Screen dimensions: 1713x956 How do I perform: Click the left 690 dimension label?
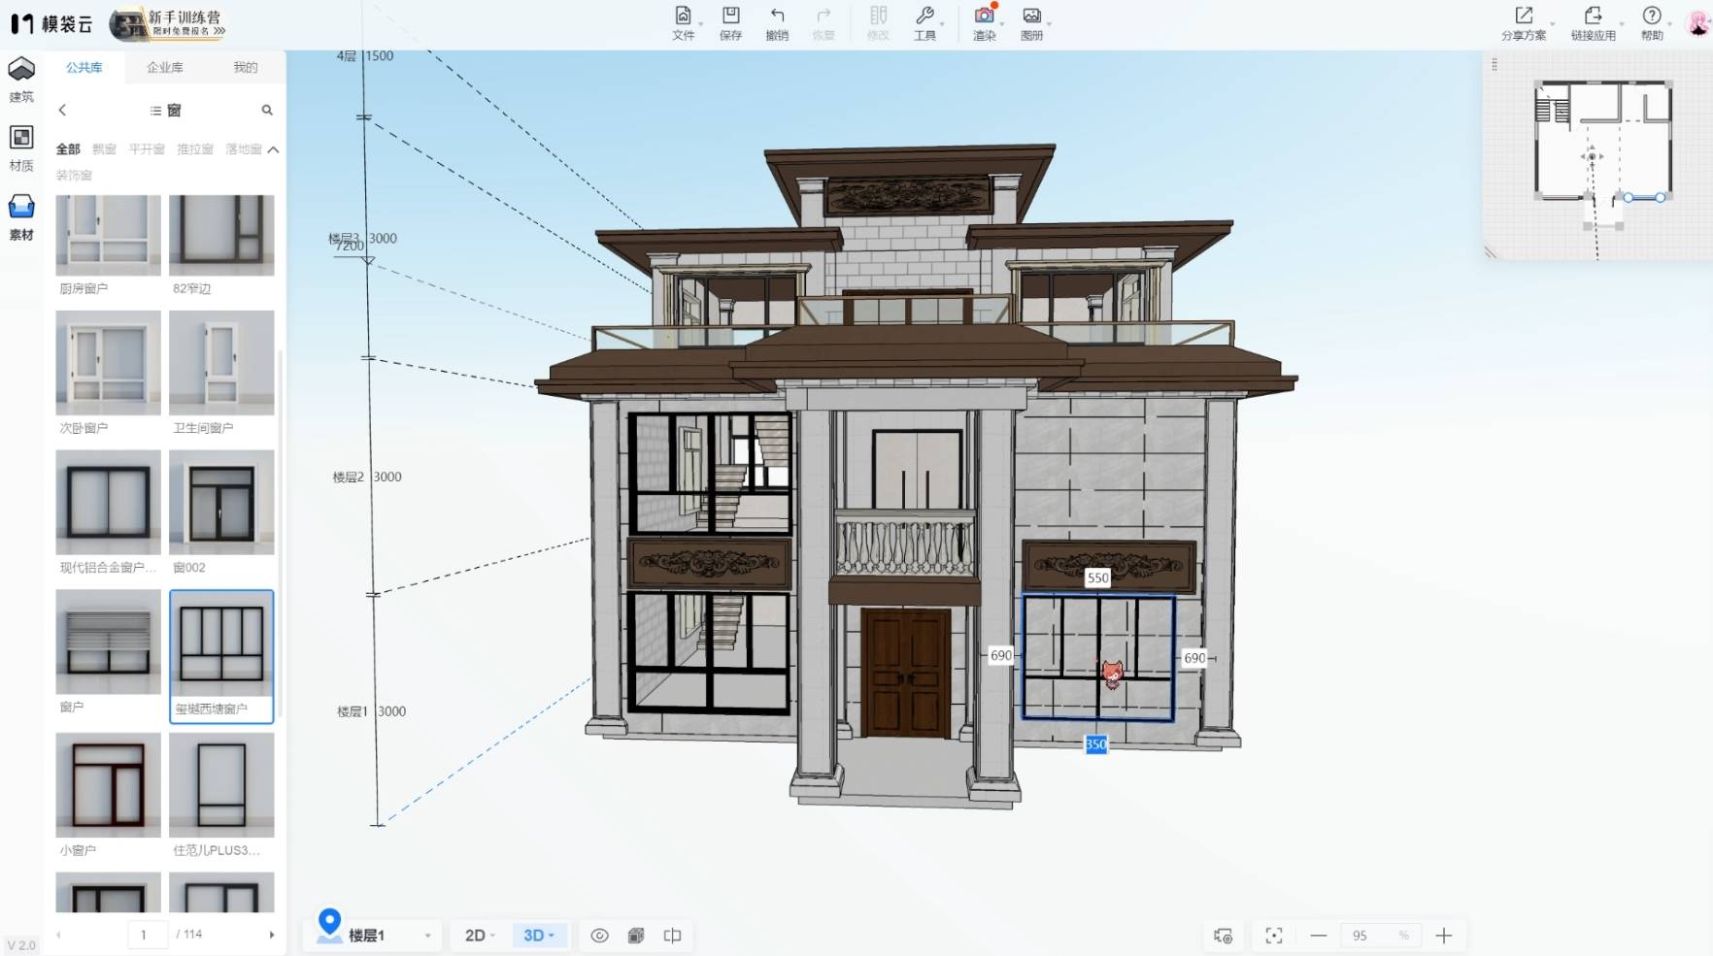[x=1001, y=655]
